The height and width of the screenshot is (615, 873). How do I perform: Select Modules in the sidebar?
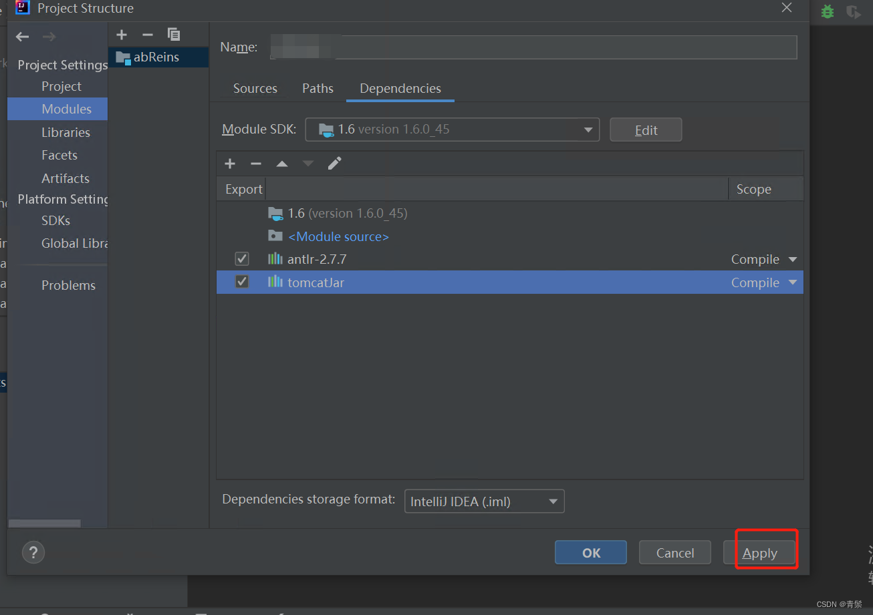point(57,109)
